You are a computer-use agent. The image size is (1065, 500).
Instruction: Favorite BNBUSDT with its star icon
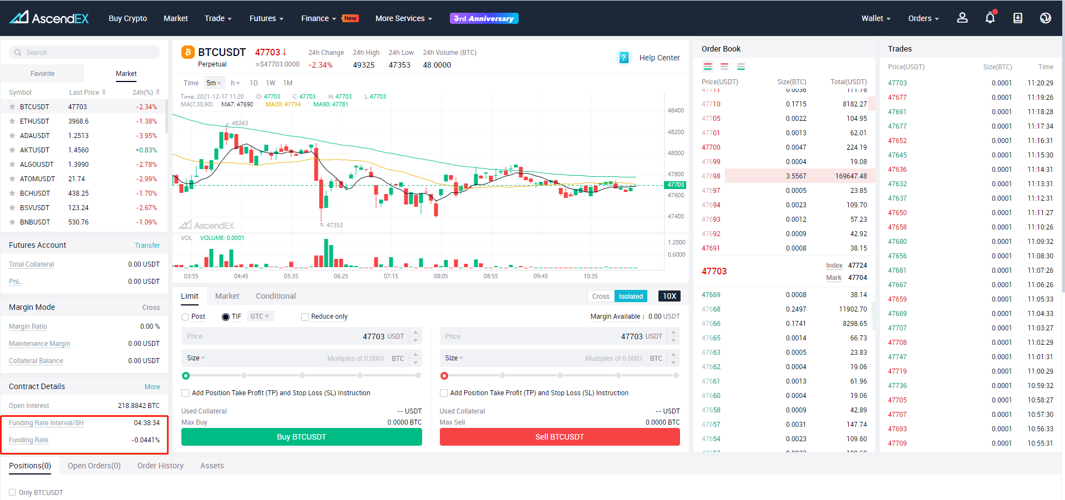click(12, 222)
